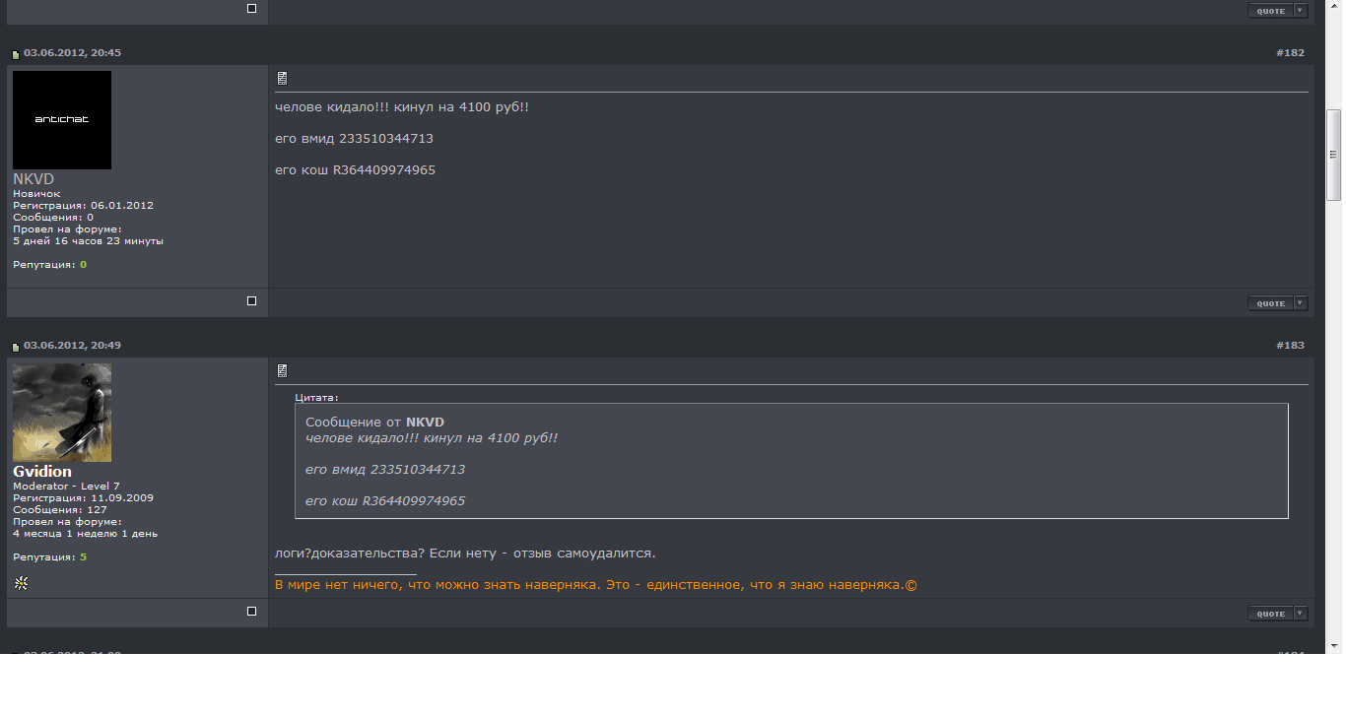Viewport: 1346px width, 717px height.
Task: Click status icon beside the 20:45 timestamp
Action: coord(16,54)
